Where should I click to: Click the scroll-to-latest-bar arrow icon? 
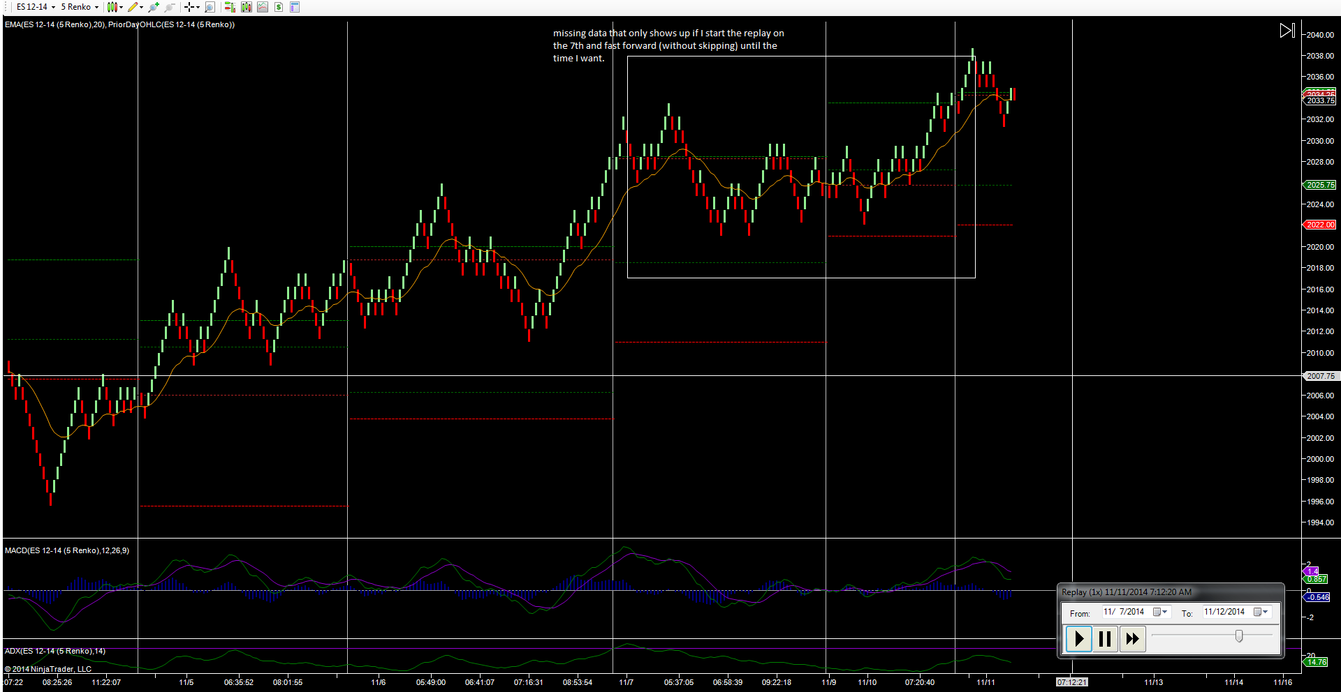coord(1287,31)
